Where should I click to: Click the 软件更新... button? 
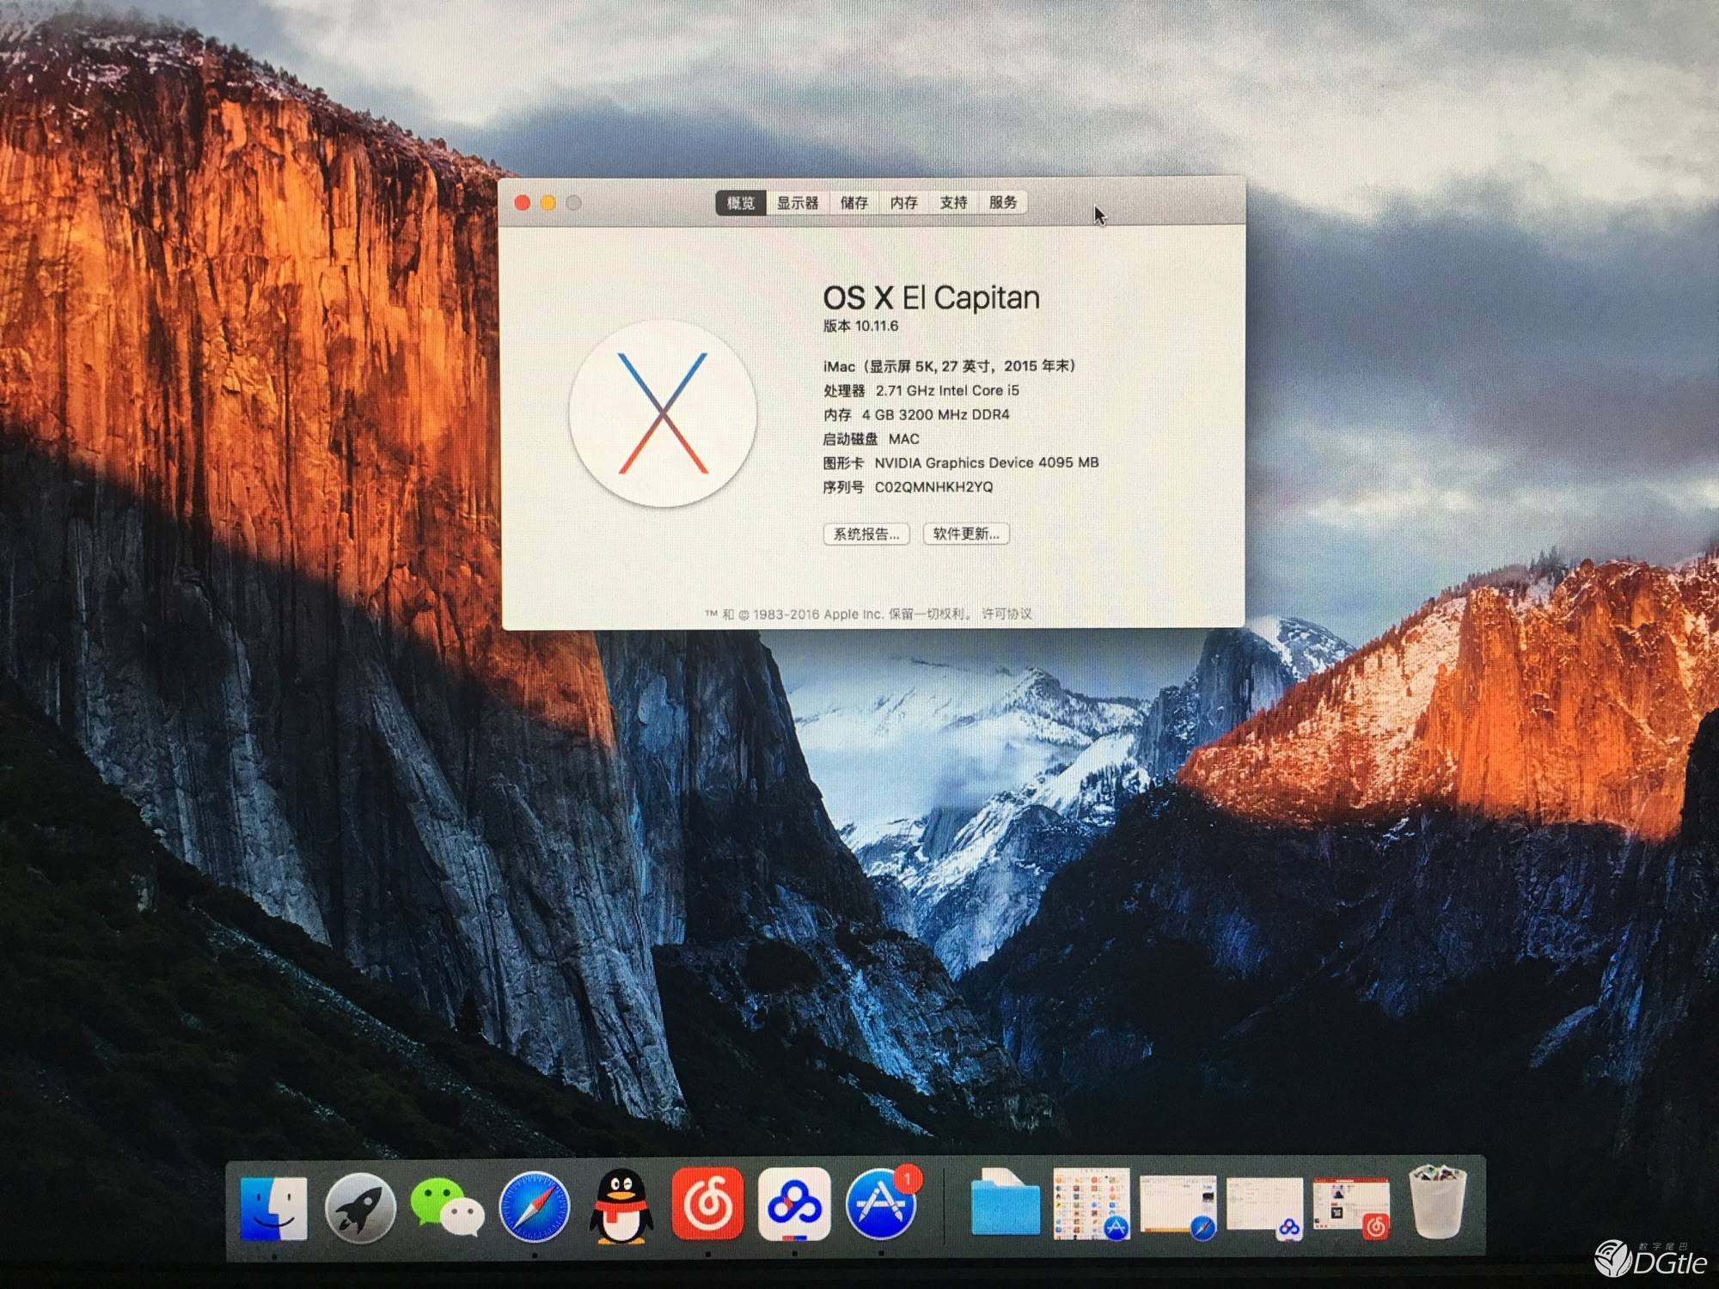click(x=966, y=534)
